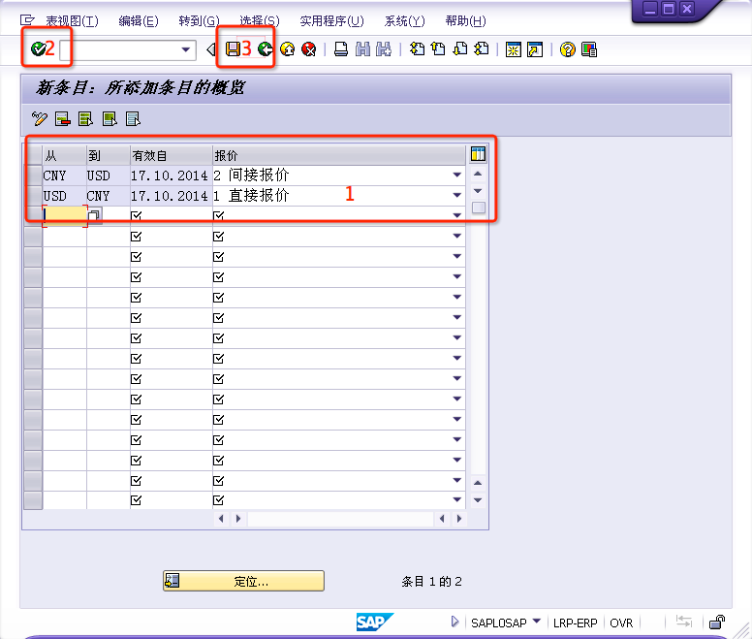The image size is (752, 639).
Task: Click the red Cancel icon
Action: (309, 48)
